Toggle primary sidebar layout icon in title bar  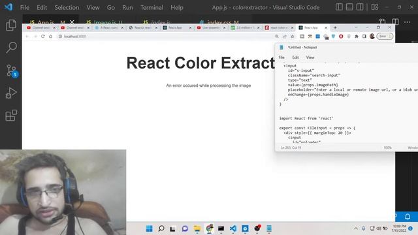[339, 7]
